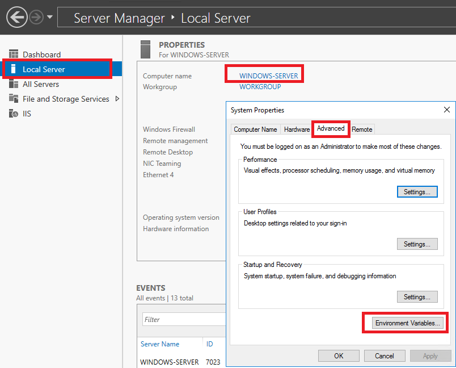Viewport: 456px width, 368px height.
Task: Click File and Storage Services icon
Action: point(14,98)
